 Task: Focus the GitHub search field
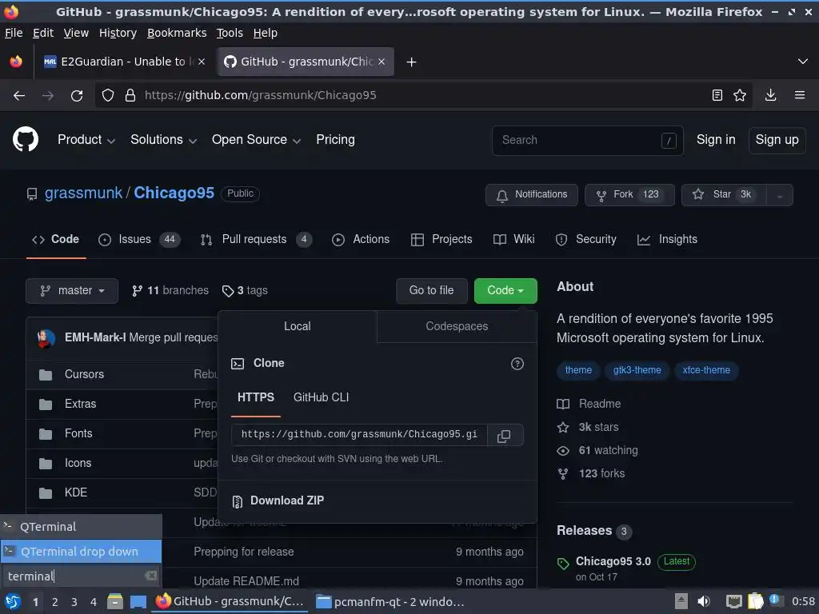coord(588,141)
